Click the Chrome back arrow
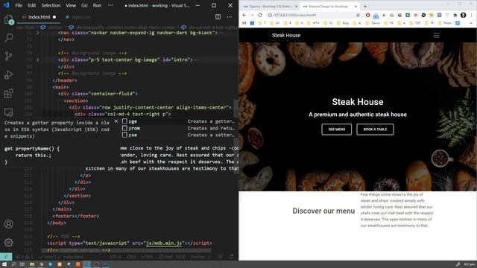Screen dimensions: 477x268 tap(244, 15)
